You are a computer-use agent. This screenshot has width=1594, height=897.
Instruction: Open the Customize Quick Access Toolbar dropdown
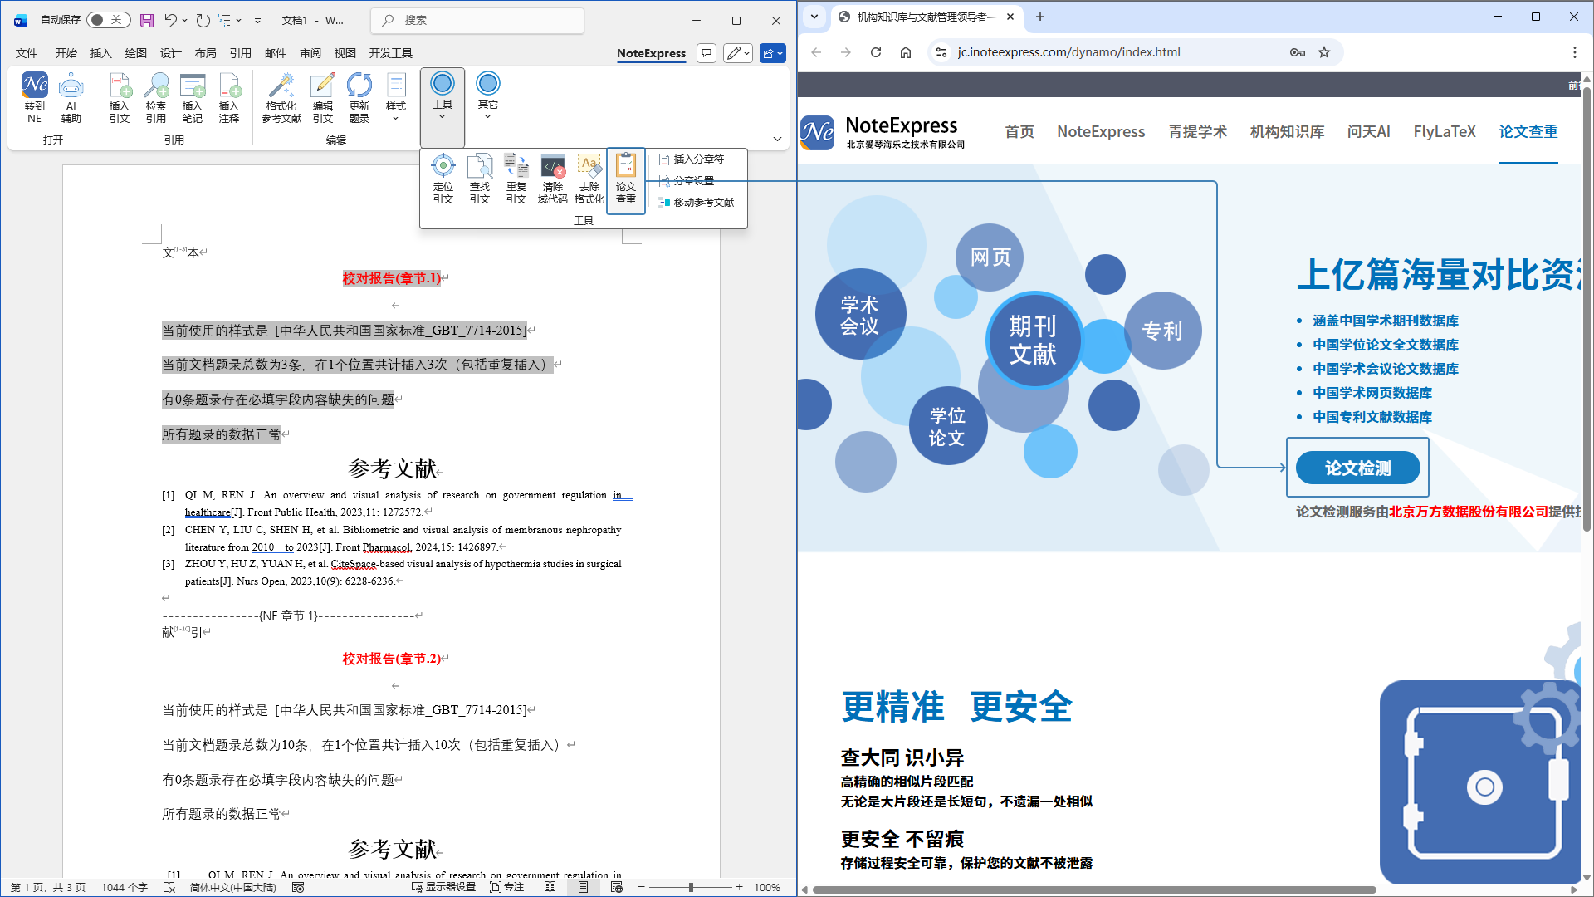(x=257, y=20)
